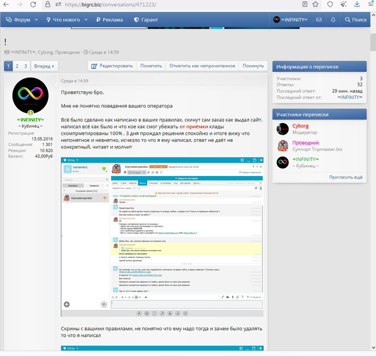The image size is (376, 357).
Task: Open the Реклама nav item
Action: (109, 20)
